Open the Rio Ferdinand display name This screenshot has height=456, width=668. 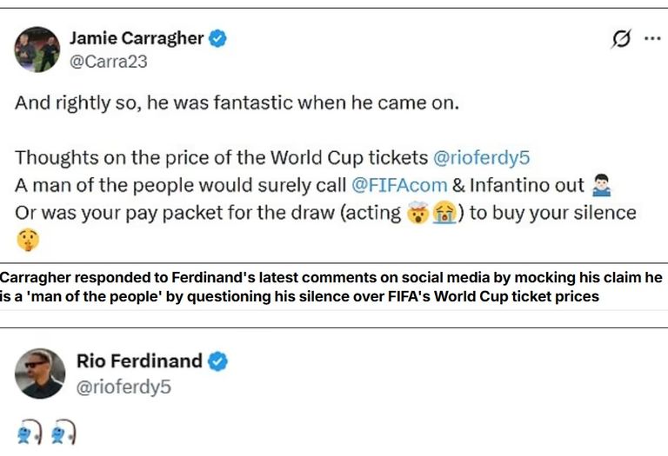tap(139, 361)
